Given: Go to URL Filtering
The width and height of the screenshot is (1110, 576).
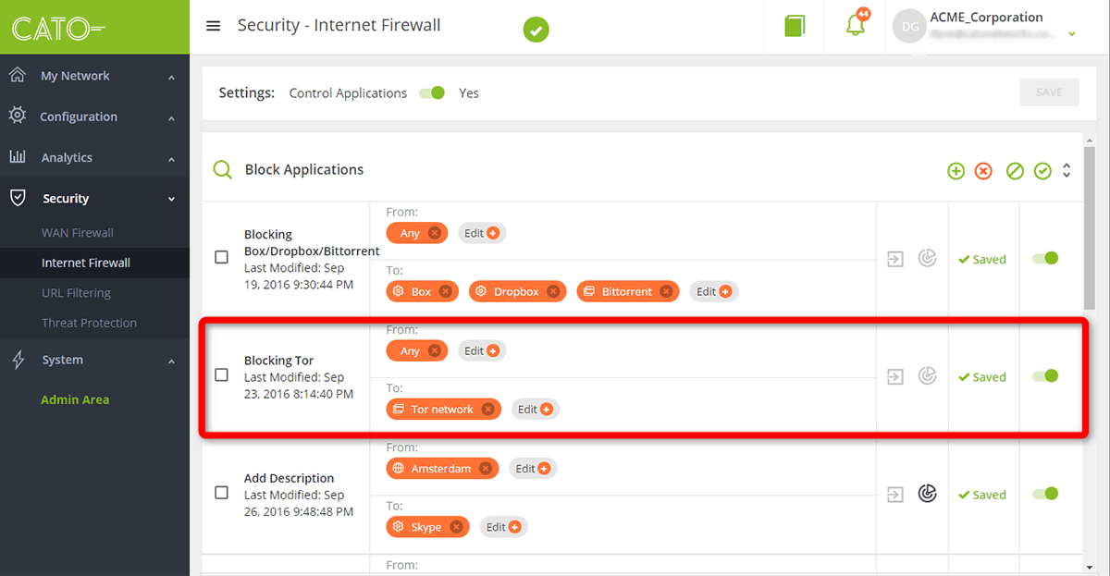Looking at the screenshot, I should (x=76, y=292).
